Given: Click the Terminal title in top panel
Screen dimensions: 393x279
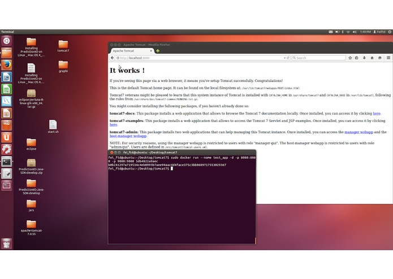Looking at the screenshot, I should [7, 32].
